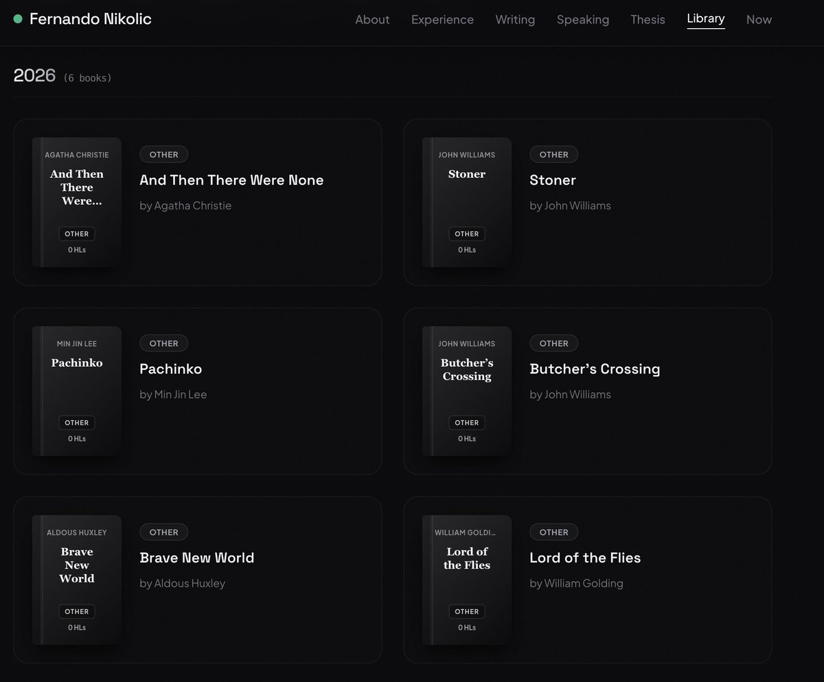
Task: Click the And Then There Were None title
Action: click(x=231, y=180)
